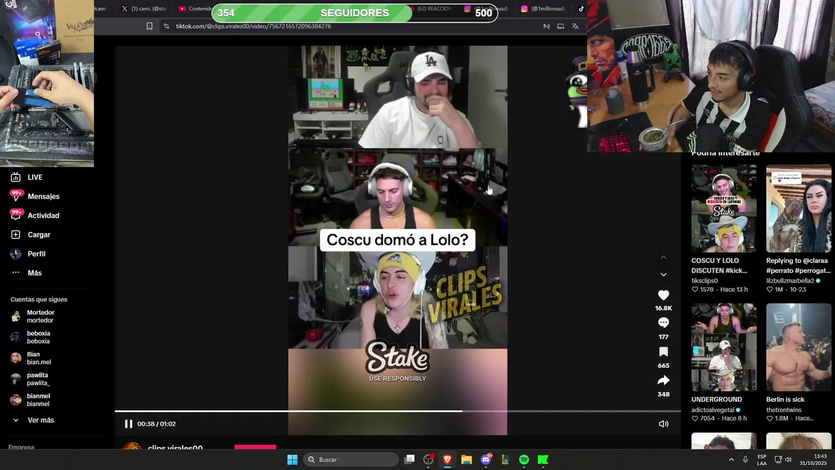
Task: Open OBS Studio from taskbar
Action: [x=429, y=460]
